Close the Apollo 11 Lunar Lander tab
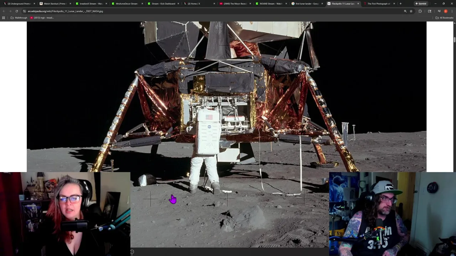 tap(358, 4)
